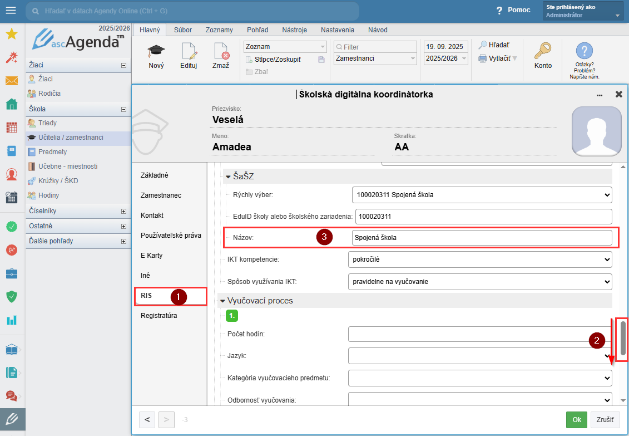Click the Počet hodín input field
629x436 pixels.
(x=478, y=334)
